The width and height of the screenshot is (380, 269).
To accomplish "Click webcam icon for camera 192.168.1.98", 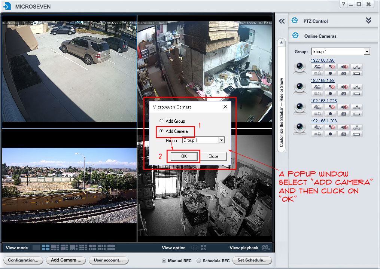I will [300, 68].
